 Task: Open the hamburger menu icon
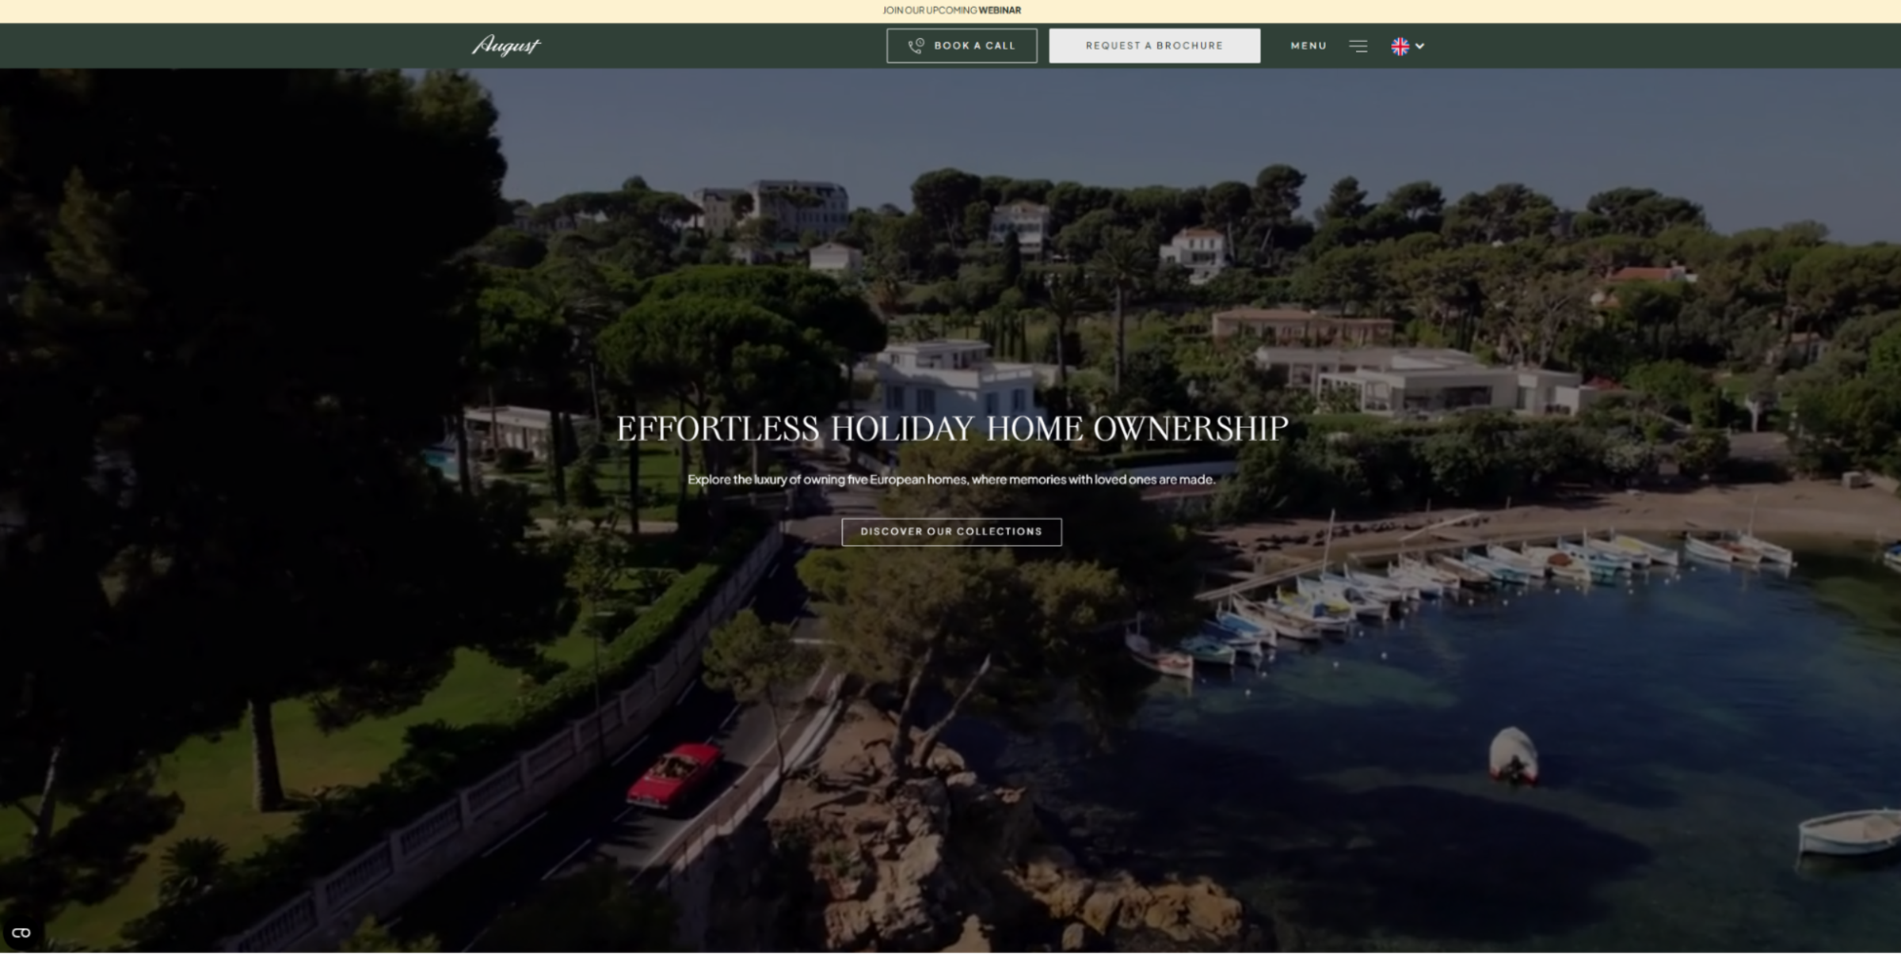point(1358,46)
